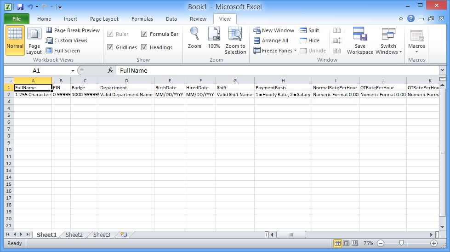The width and height of the screenshot is (450, 252).
Task: Open the File tab
Action: [x=17, y=19]
